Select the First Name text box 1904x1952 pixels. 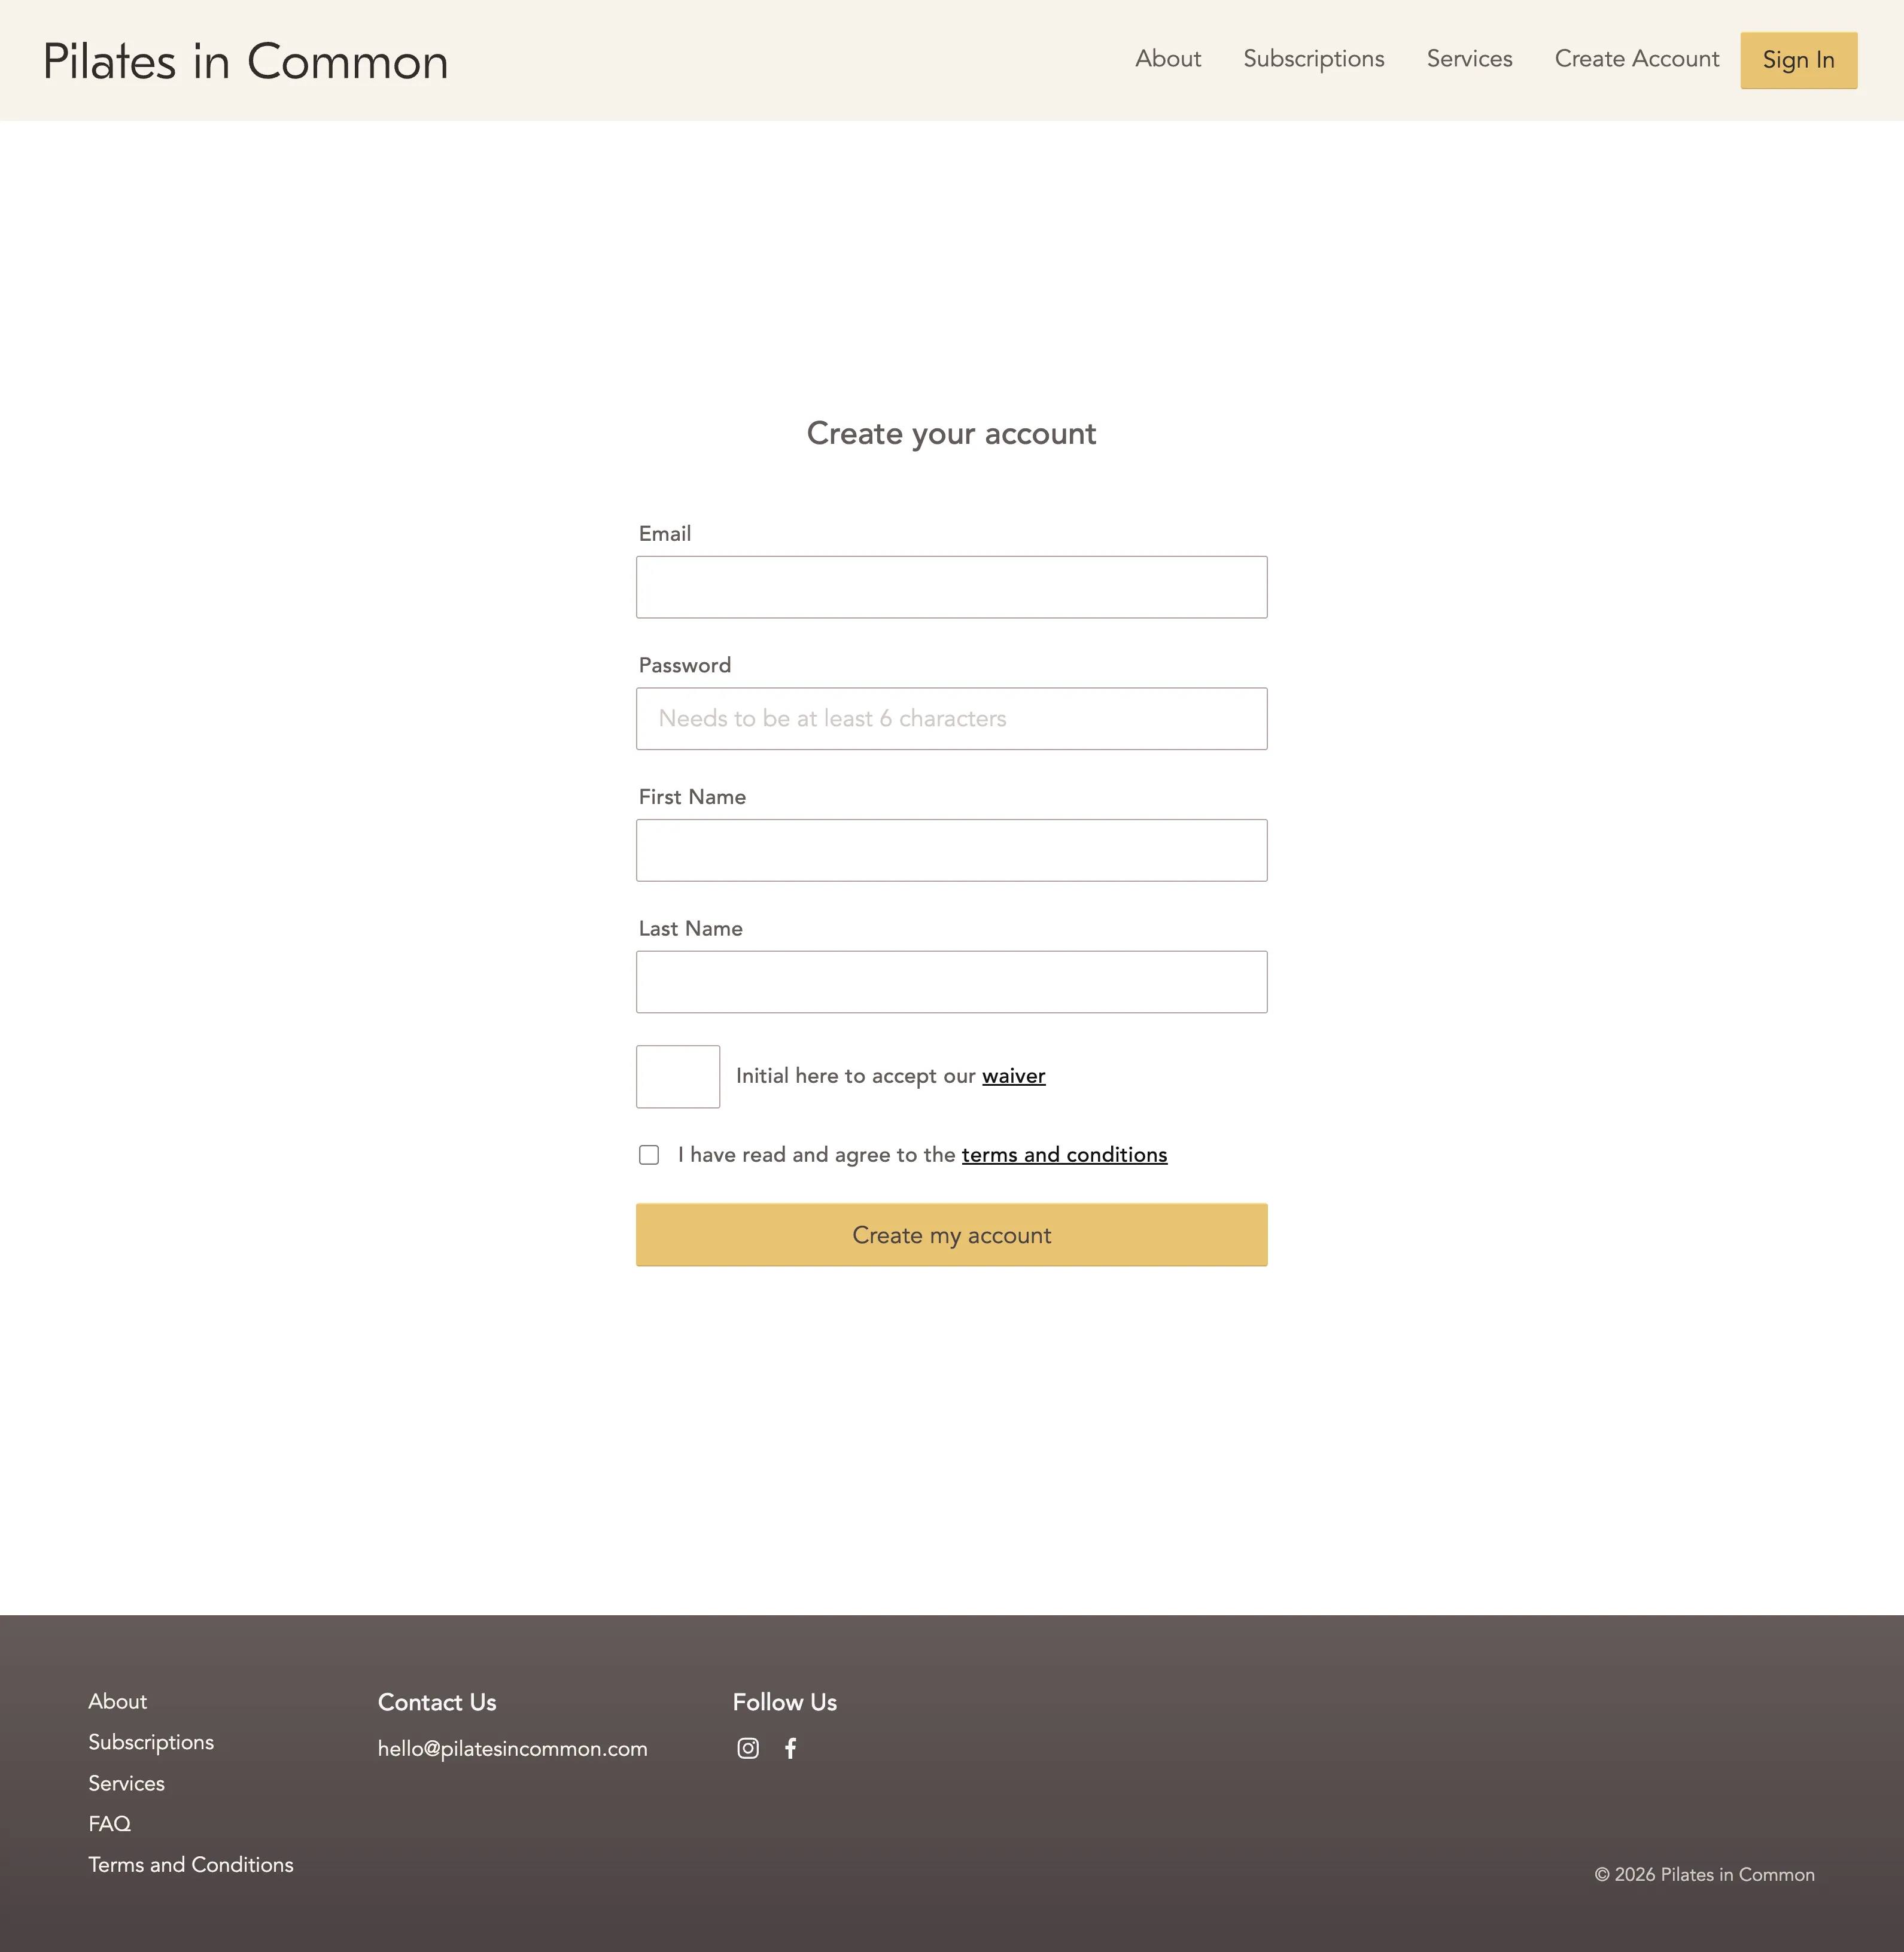(951, 850)
